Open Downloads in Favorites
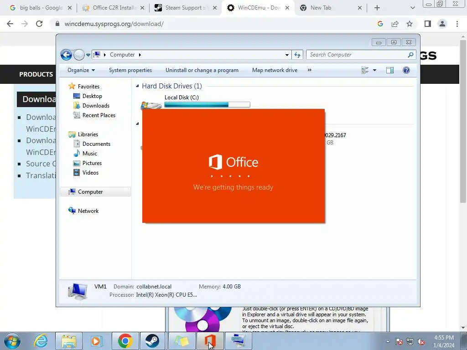 (x=91, y=106)
